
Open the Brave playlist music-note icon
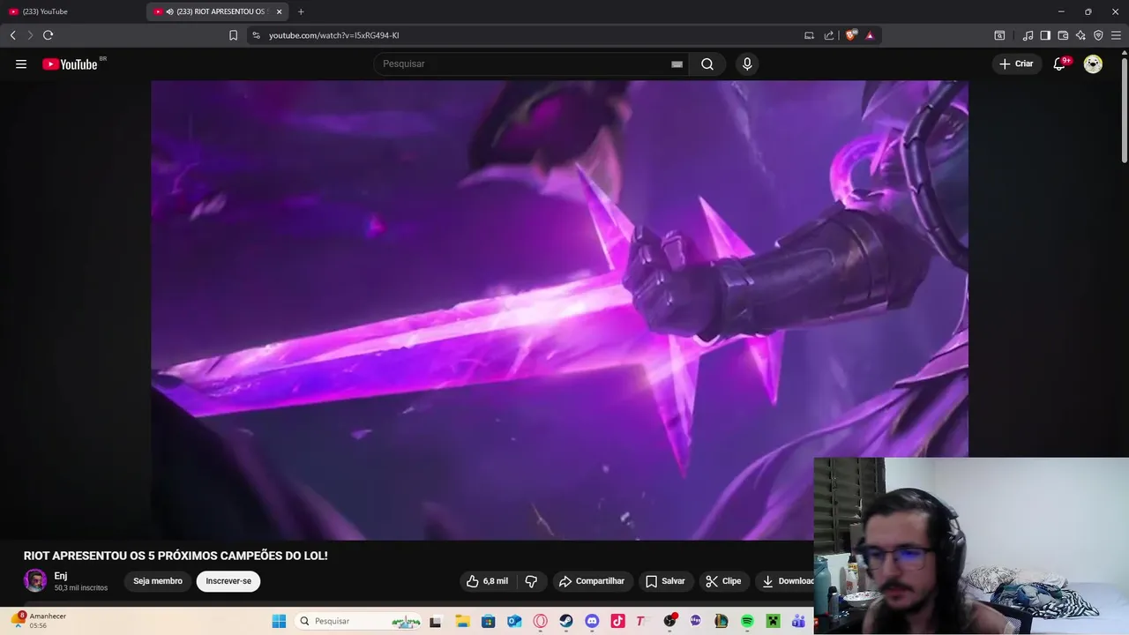click(1028, 35)
